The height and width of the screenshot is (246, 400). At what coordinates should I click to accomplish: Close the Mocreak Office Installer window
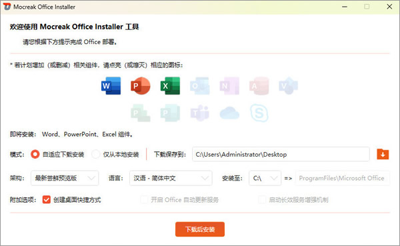389,7
